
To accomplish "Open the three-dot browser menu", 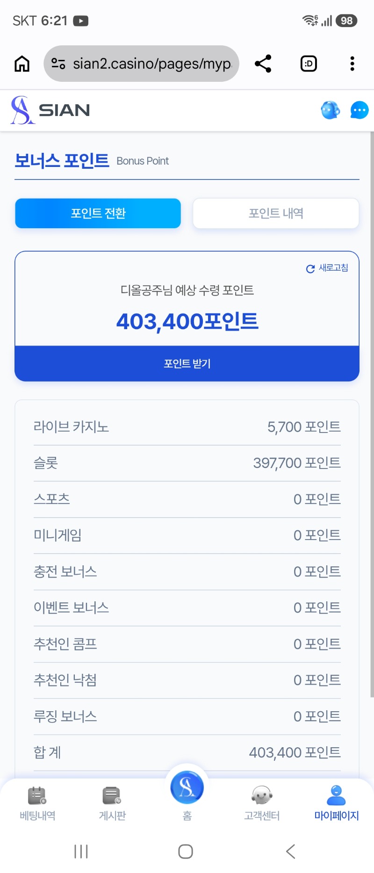I will pyautogui.click(x=352, y=64).
